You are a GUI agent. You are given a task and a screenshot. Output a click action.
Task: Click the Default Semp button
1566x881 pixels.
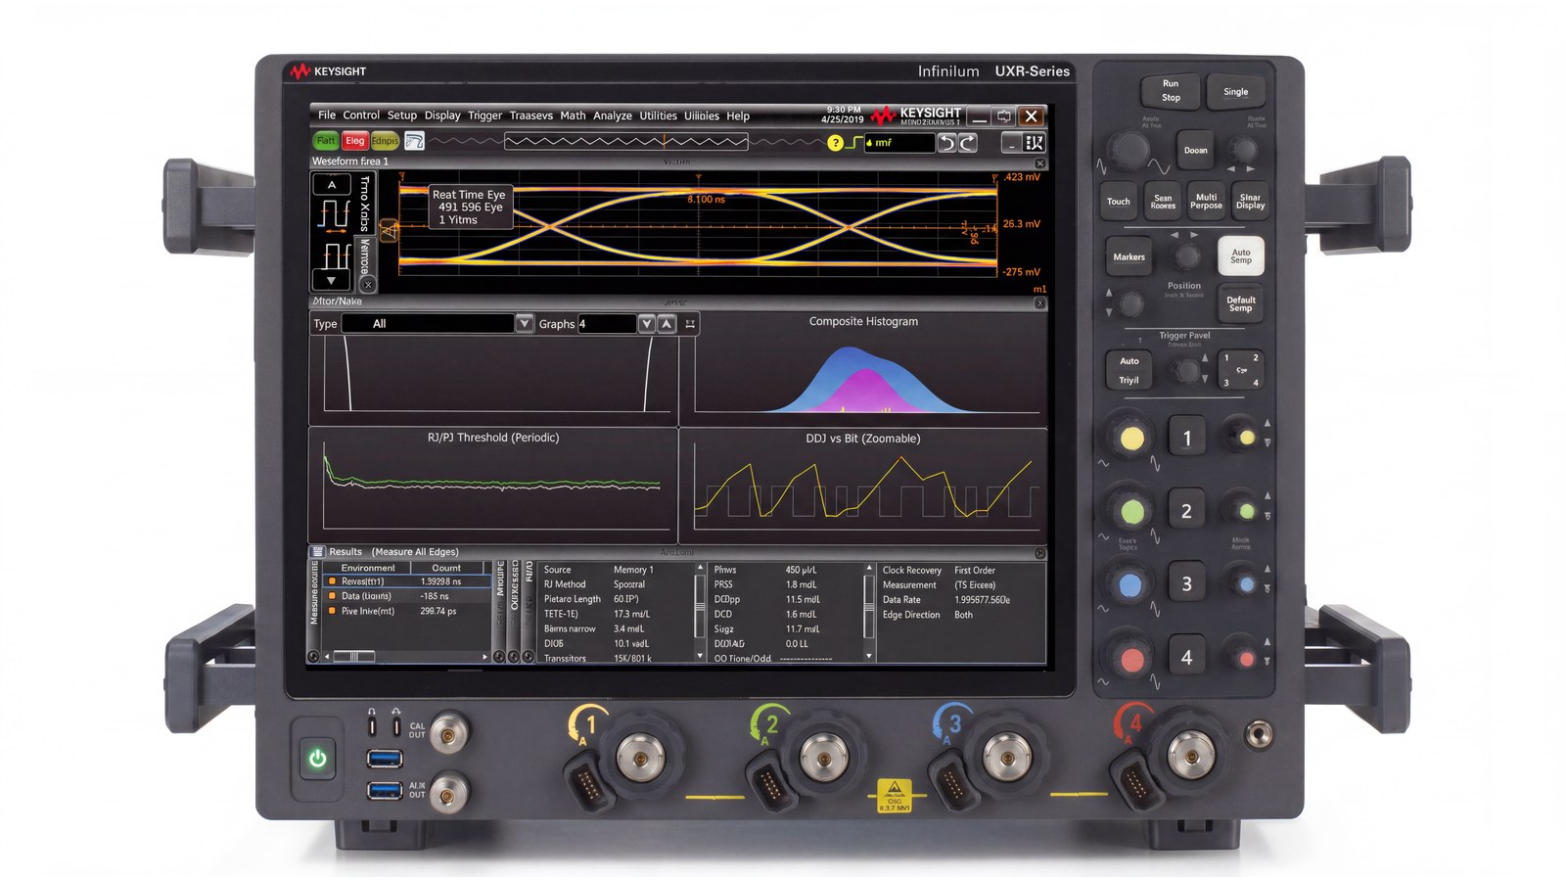pyautogui.click(x=1240, y=303)
